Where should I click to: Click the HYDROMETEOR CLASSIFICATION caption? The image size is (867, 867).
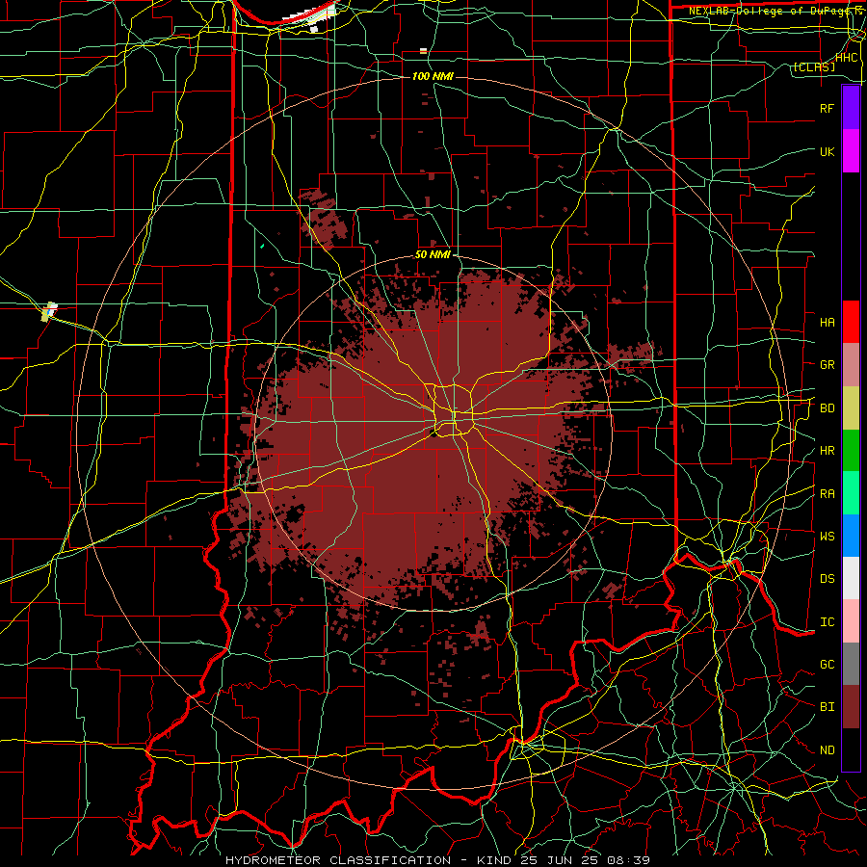tap(338, 860)
